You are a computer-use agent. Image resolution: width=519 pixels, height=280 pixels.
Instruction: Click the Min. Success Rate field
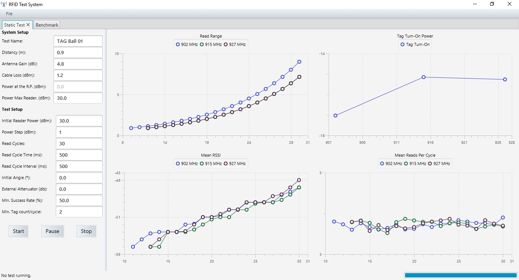point(79,200)
